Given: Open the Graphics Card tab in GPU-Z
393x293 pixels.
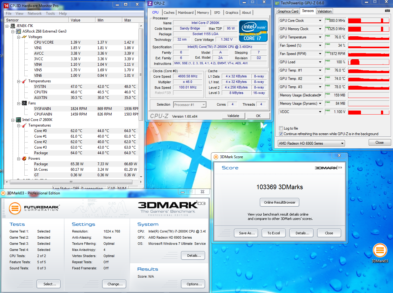Looking at the screenshot, I should (x=288, y=11).
